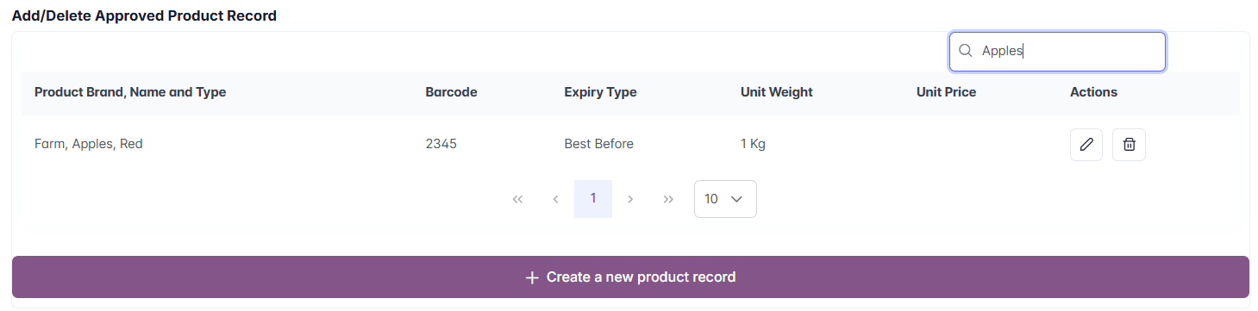Click barcode value 2345
This screenshot has height=311, width=1258.
pos(441,144)
